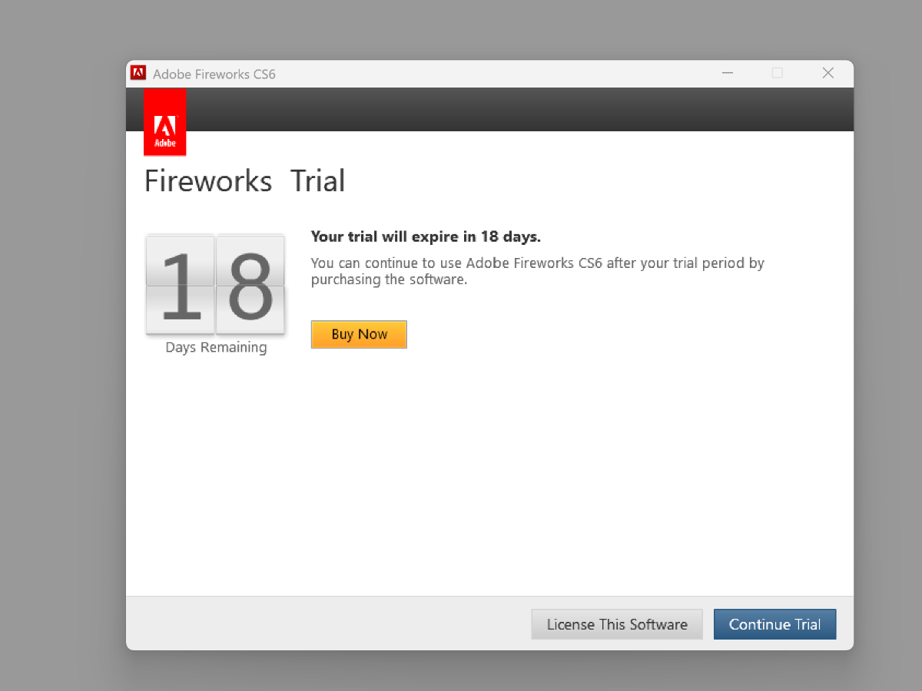Viewport: 922px width, 691px height.
Task: Click the Adobe Fireworks CS6 title text
Action: point(214,74)
